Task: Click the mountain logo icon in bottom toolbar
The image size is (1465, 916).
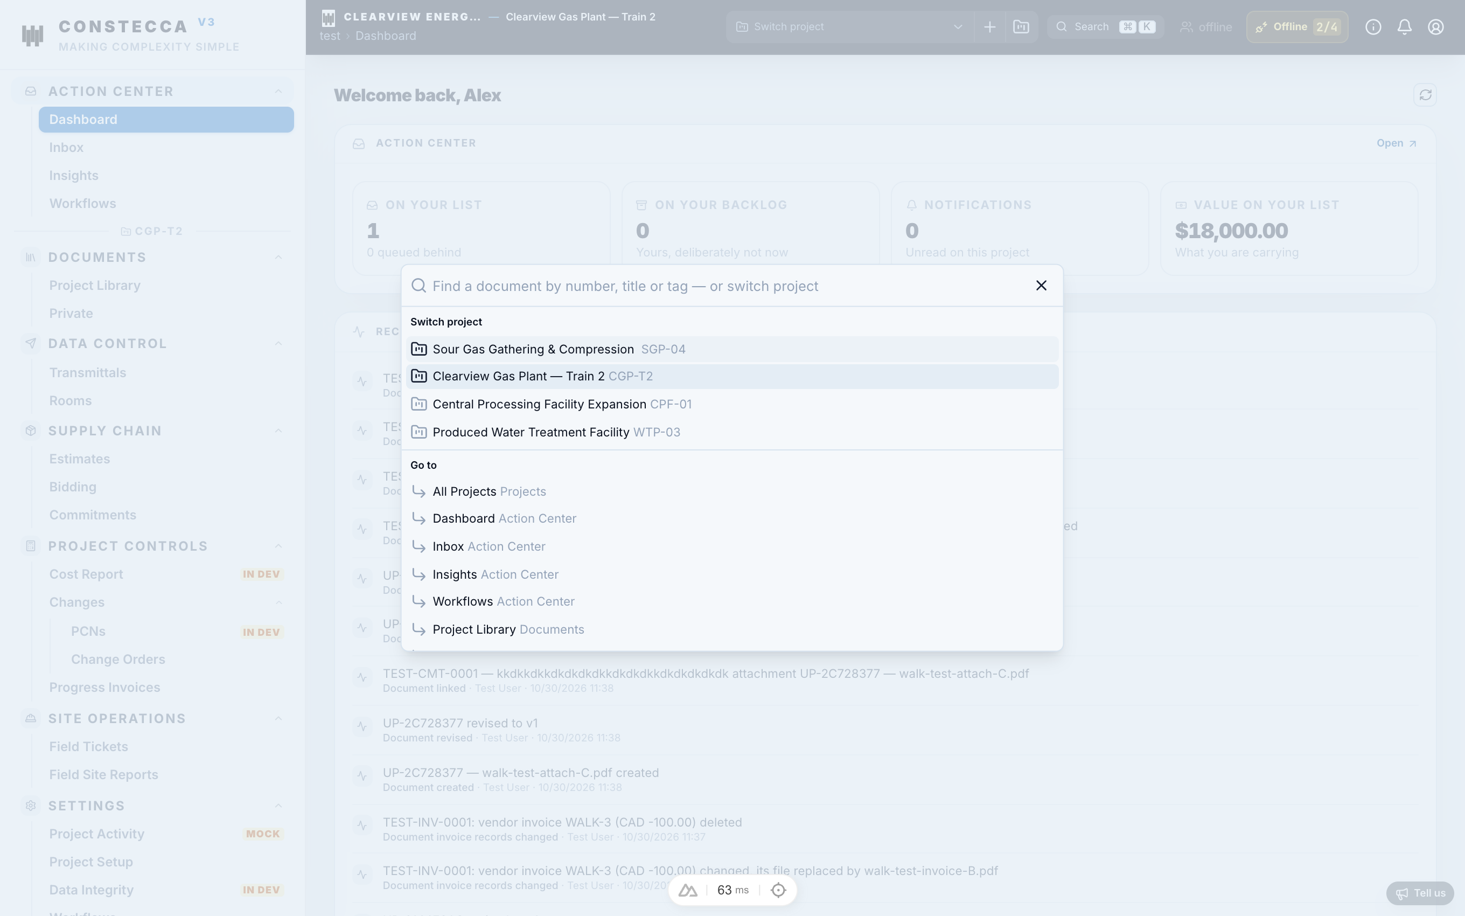Action: pos(688,890)
